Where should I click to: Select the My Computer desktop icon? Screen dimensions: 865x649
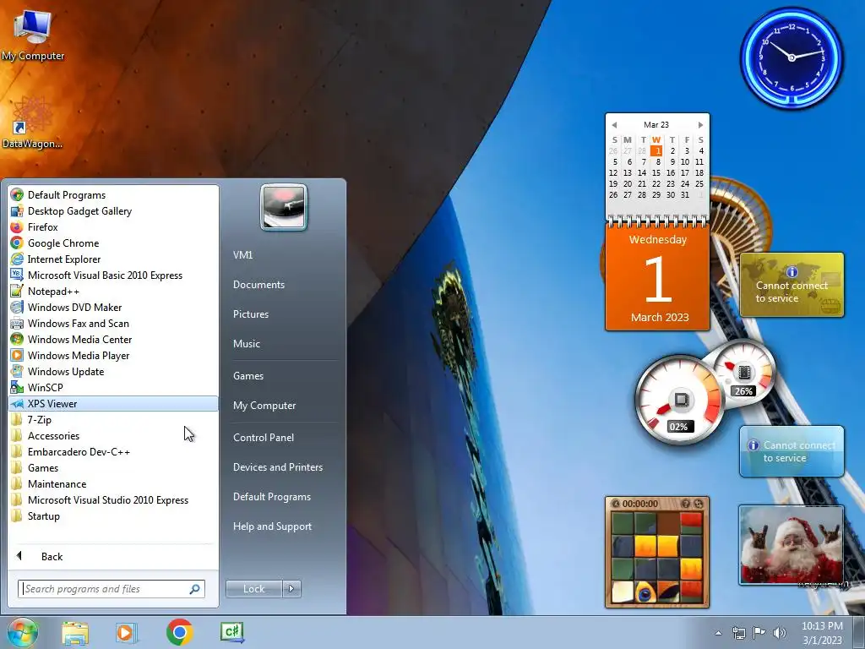pos(33,34)
